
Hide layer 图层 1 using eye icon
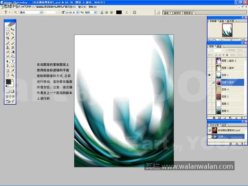pyautogui.click(x=209, y=75)
